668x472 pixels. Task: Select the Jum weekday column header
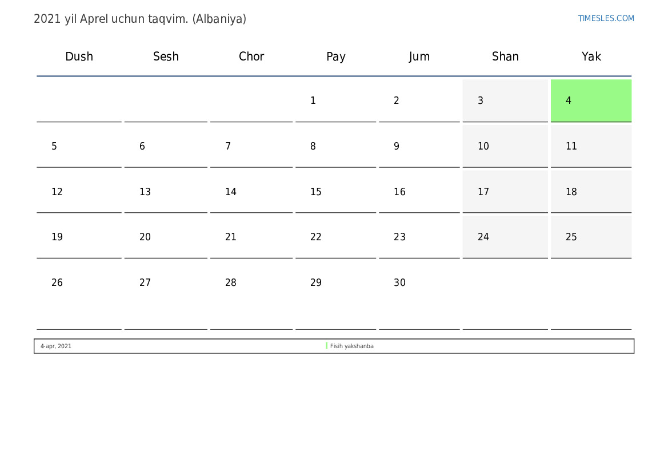pos(419,57)
